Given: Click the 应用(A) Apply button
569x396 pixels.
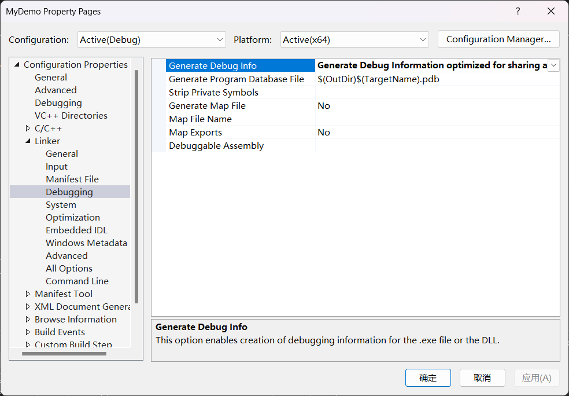Looking at the screenshot, I should tap(537, 378).
